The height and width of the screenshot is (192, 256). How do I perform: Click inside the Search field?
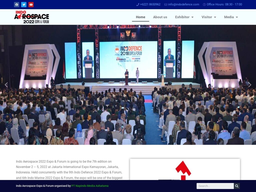215,186
